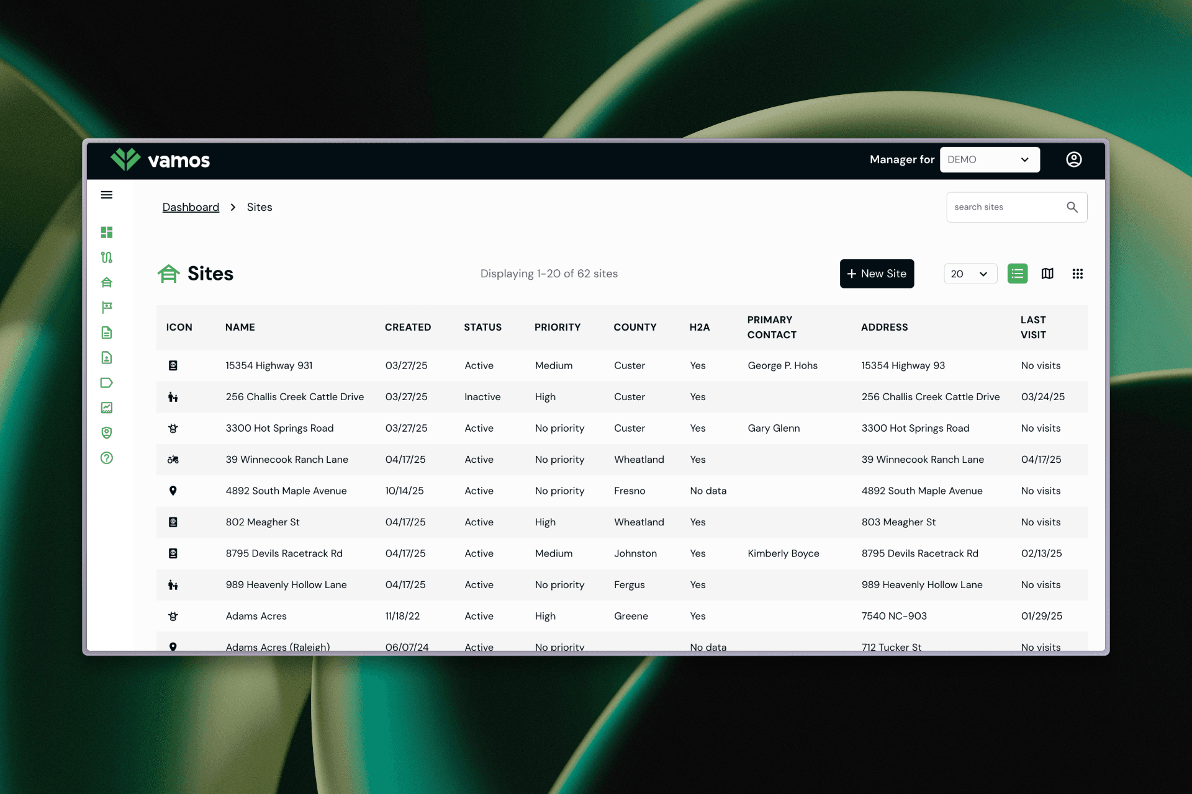The width and height of the screenshot is (1192, 794).
Task: Open the Adams Acres site row
Action: pyautogui.click(x=256, y=616)
